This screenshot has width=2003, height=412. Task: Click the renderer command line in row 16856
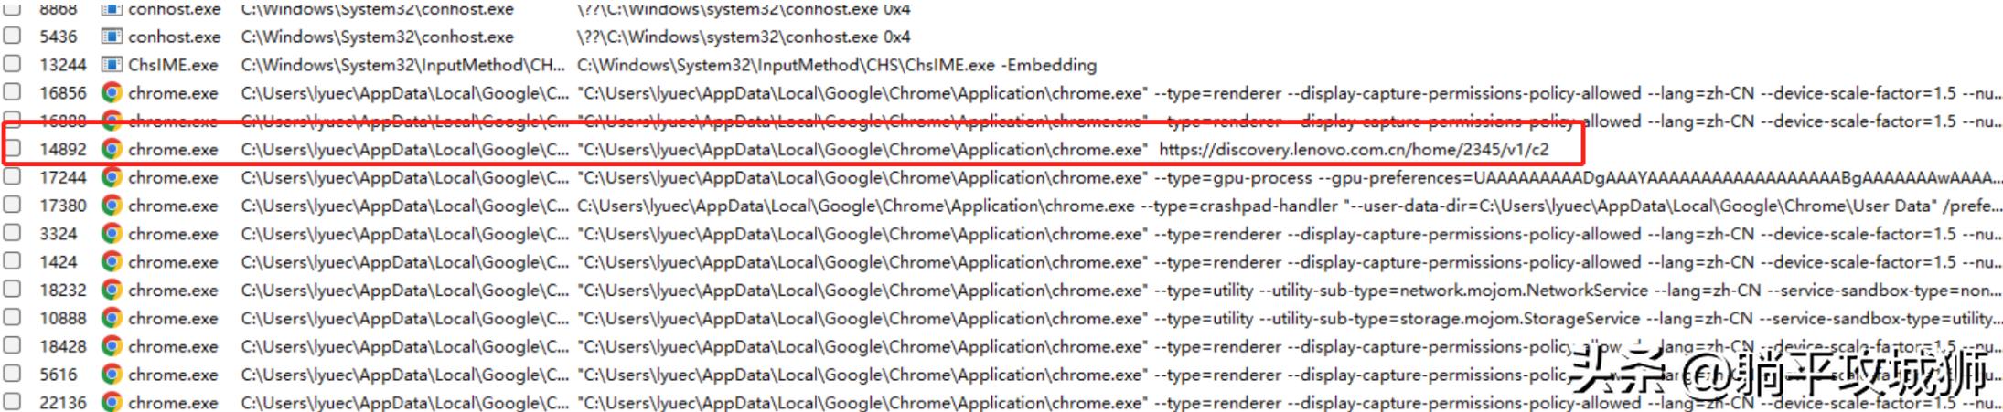point(1290,93)
